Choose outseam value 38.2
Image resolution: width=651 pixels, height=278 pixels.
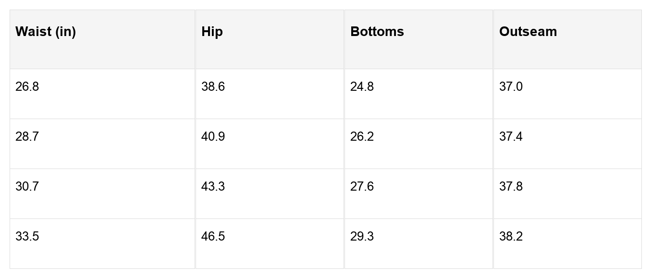[567, 243]
